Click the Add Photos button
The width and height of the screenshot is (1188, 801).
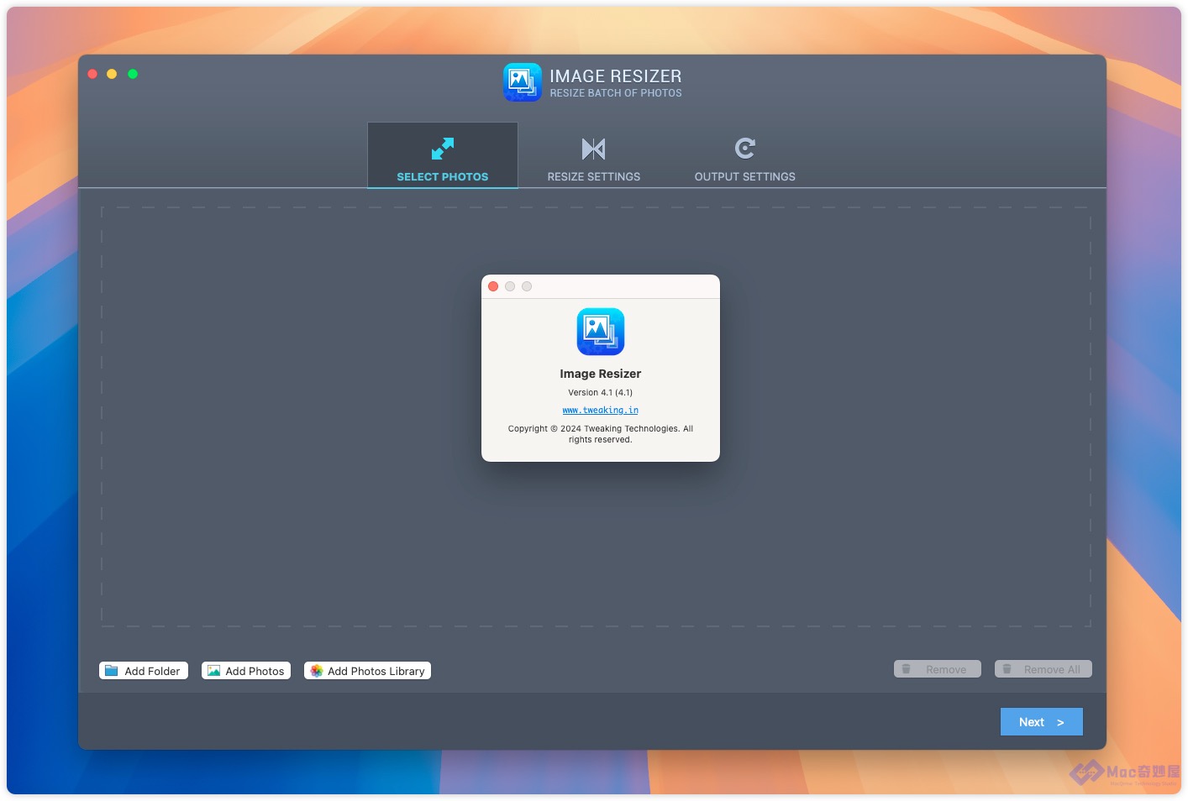[246, 671]
